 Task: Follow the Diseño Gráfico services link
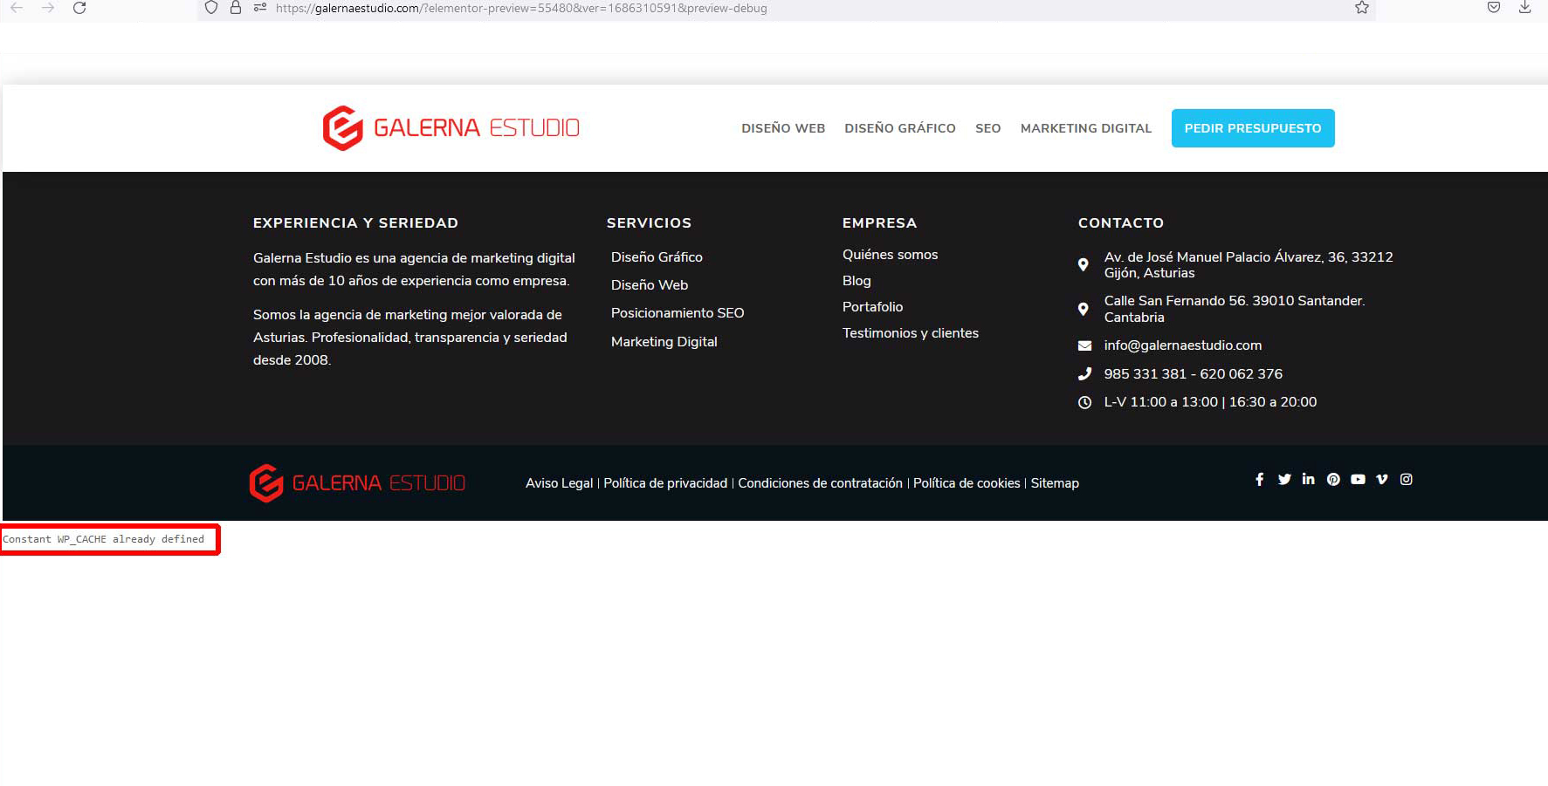point(657,257)
